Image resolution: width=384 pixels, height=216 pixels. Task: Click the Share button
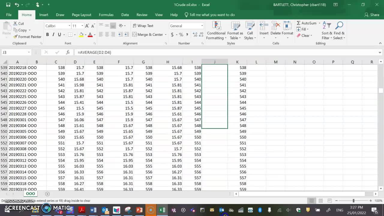click(x=372, y=14)
